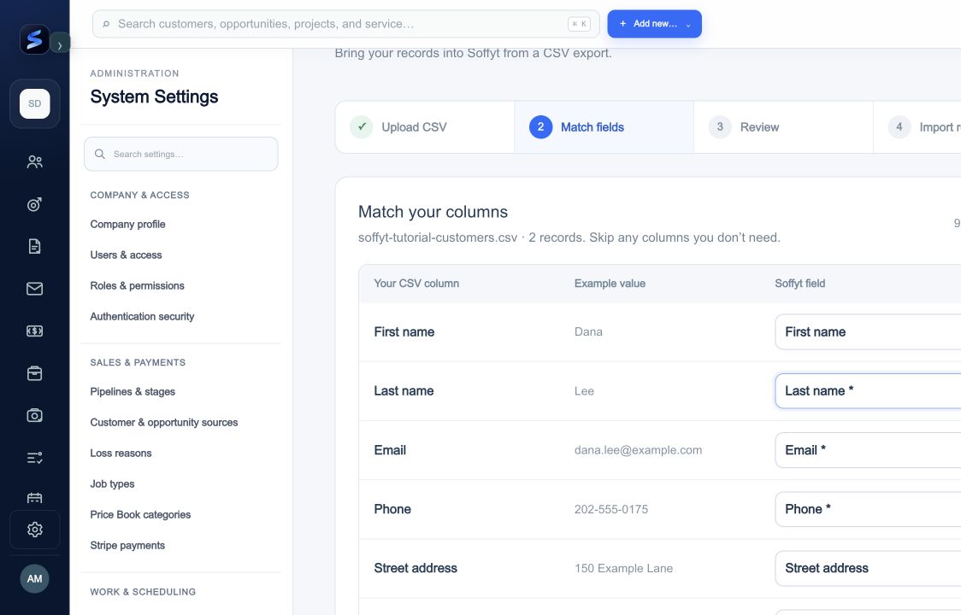This screenshot has height=615, width=961.
Task: Click the magnifier icon in Search settings
Action: [100, 154]
